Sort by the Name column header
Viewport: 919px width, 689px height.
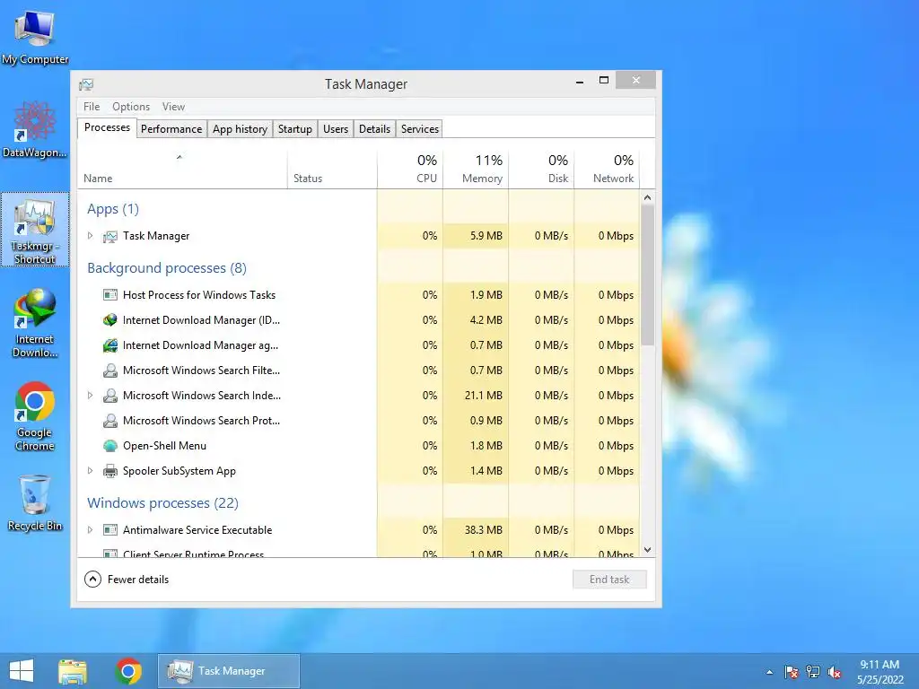point(182,170)
